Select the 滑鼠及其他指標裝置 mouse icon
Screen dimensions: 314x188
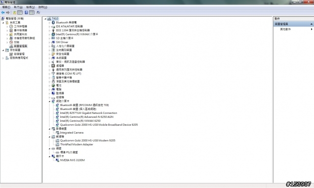[53, 81]
